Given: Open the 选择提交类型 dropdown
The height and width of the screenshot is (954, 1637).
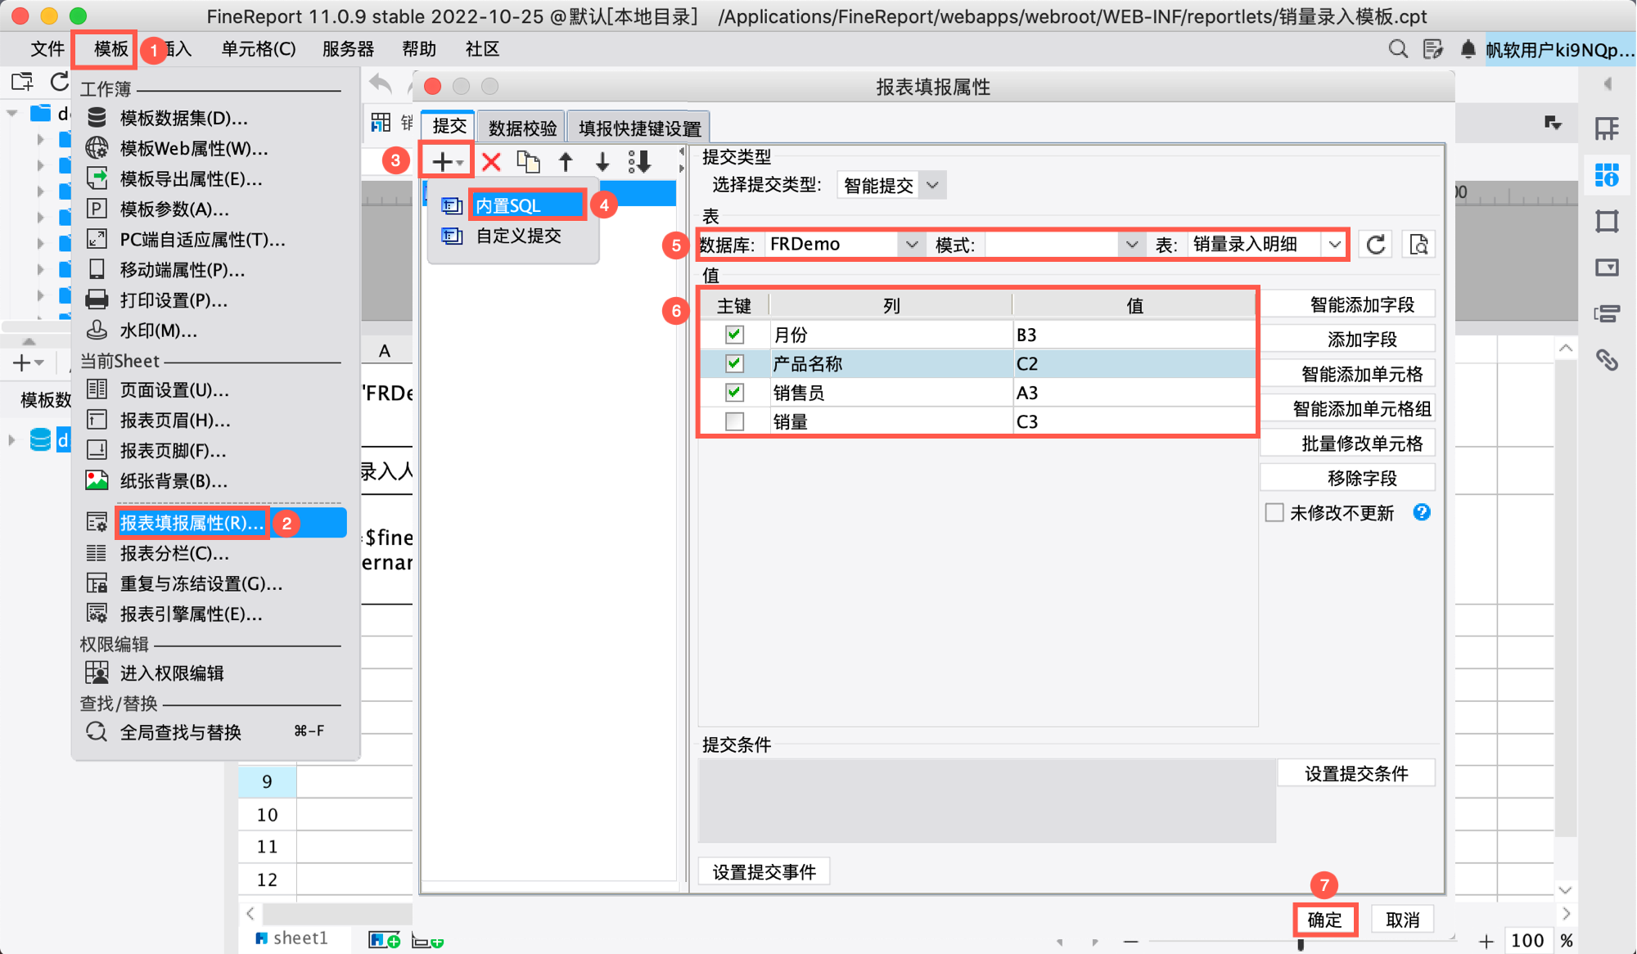Looking at the screenshot, I should pos(932,185).
